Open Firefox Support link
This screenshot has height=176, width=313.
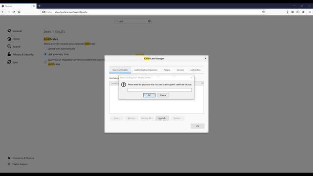(18, 164)
